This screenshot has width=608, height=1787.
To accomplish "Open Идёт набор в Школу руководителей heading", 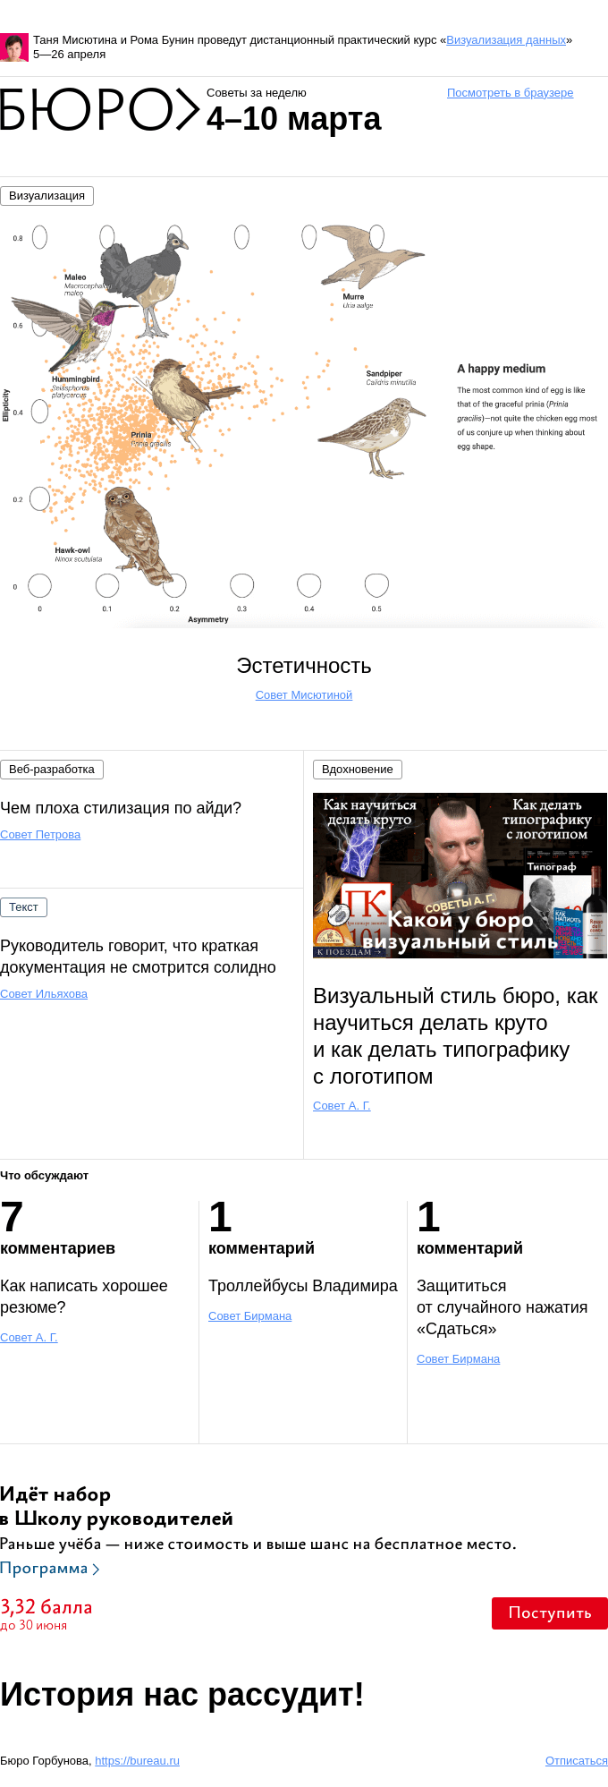I will click(116, 1506).
